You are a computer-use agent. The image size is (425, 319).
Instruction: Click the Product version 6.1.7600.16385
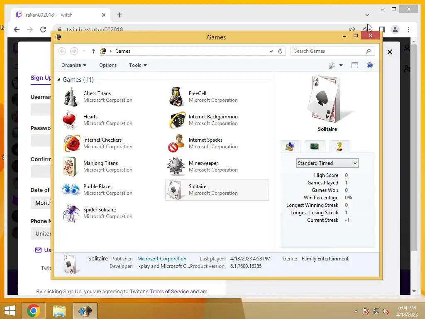tap(246, 266)
